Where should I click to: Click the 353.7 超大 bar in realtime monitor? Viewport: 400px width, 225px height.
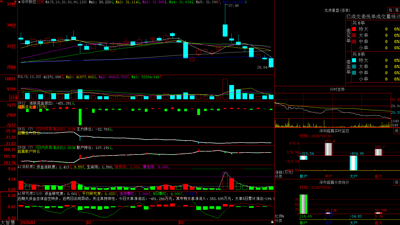[x=378, y=152]
